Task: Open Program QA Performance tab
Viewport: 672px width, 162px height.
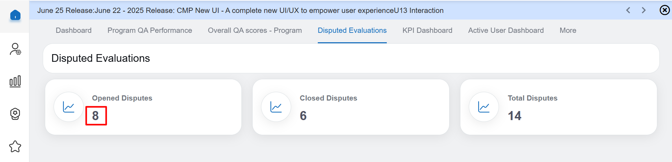Action: tap(150, 30)
